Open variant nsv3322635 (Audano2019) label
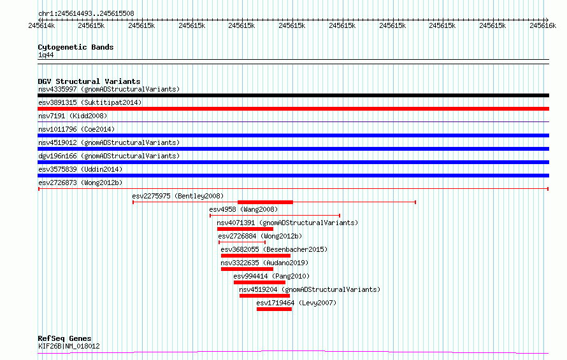 [x=264, y=263]
